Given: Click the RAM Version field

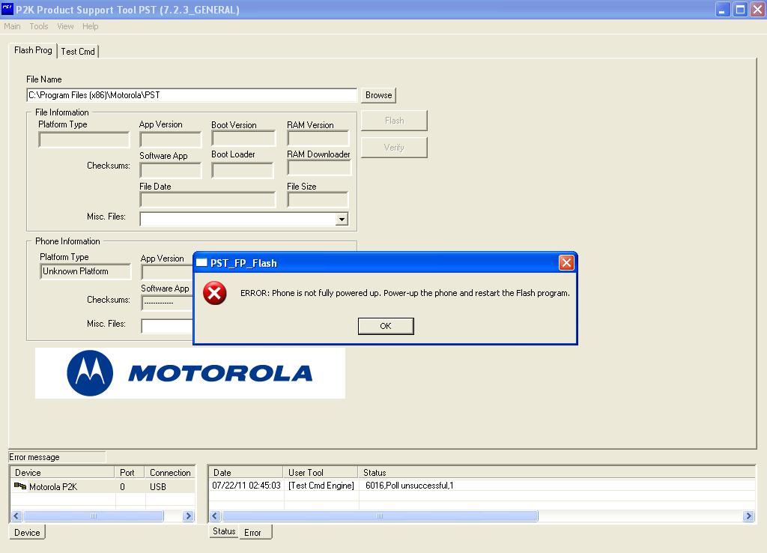Looking at the screenshot, I should (318, 139).
